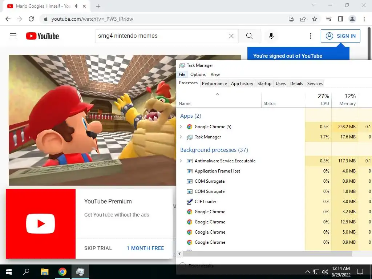Open a new Chrome tab

pyautogui.click(x=98, y=6)
